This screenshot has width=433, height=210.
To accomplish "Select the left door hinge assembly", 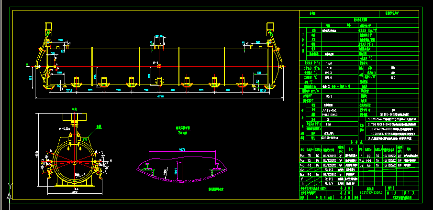I will pos(47,62).
